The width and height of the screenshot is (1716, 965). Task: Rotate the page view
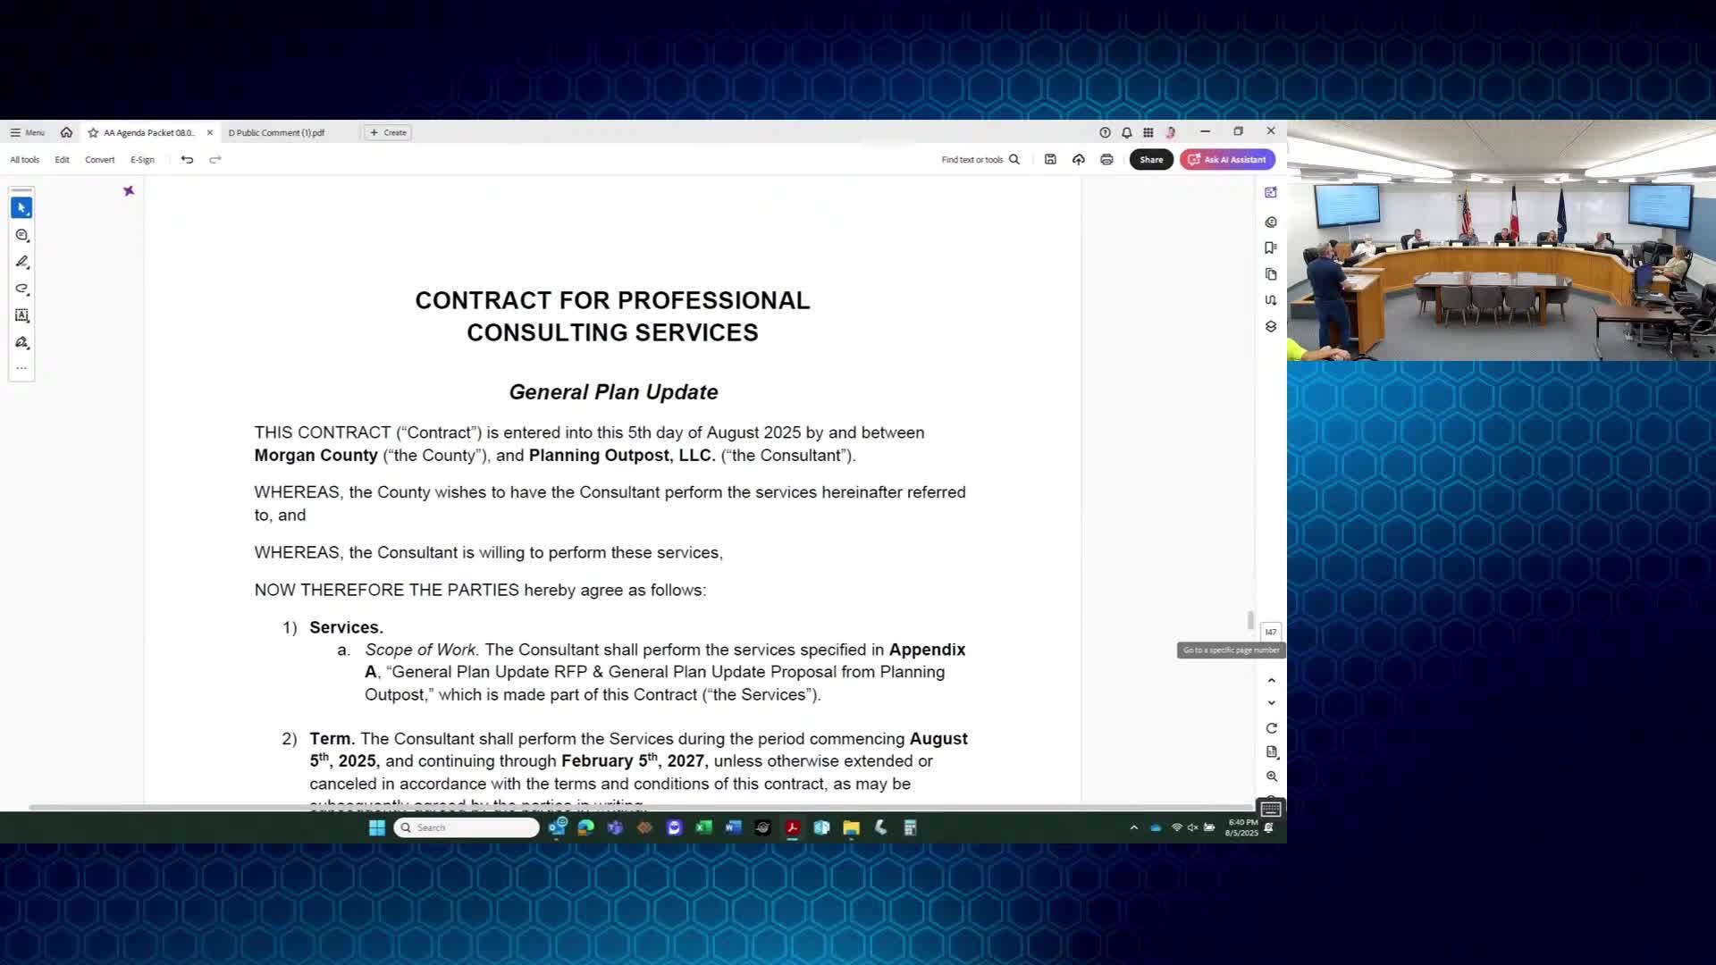tap(1271, 728)
